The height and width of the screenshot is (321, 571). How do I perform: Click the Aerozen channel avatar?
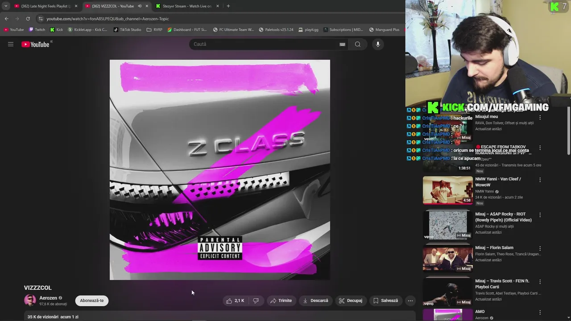(30, 300)
